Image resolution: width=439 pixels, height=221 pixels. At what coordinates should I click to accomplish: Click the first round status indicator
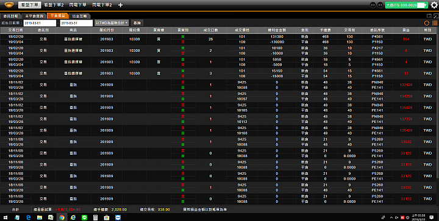point(373,5)
